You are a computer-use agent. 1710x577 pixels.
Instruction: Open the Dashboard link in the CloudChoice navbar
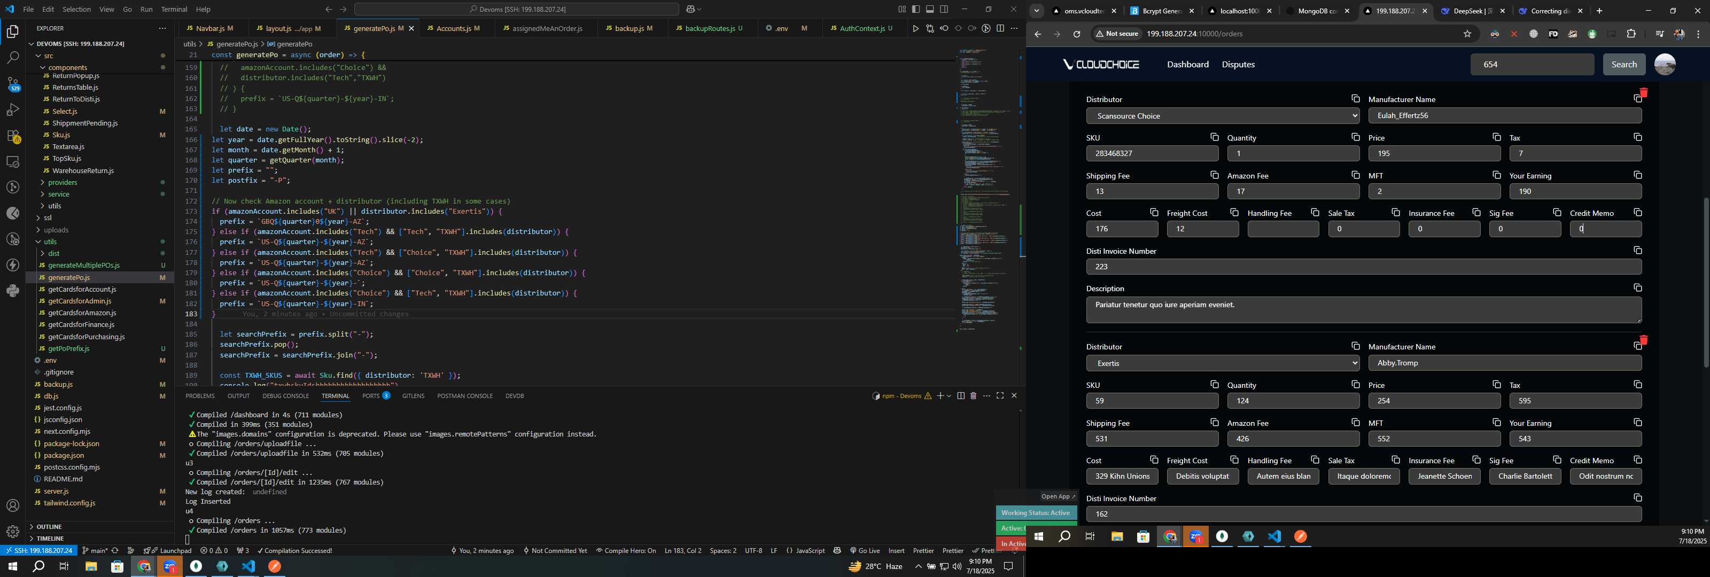click(1187, 65)
